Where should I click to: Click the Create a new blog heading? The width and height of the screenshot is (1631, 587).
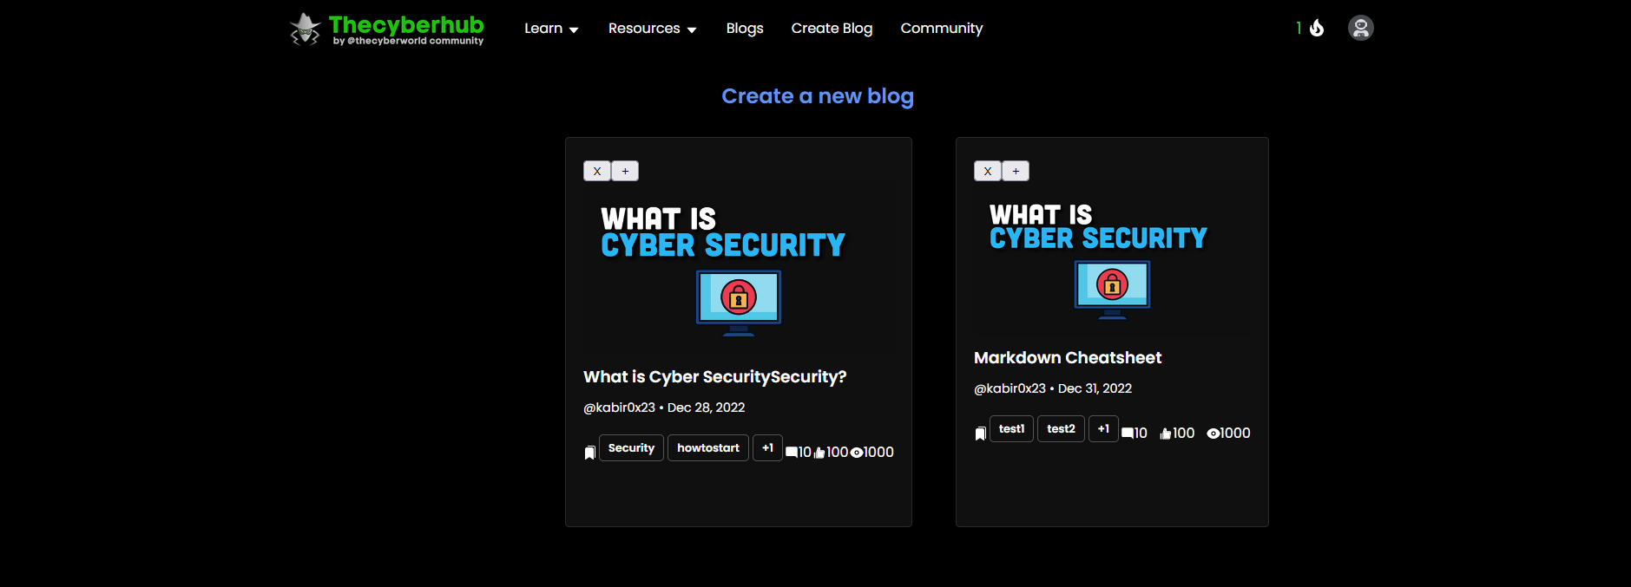pyautogui.click(x=818, y=96)
